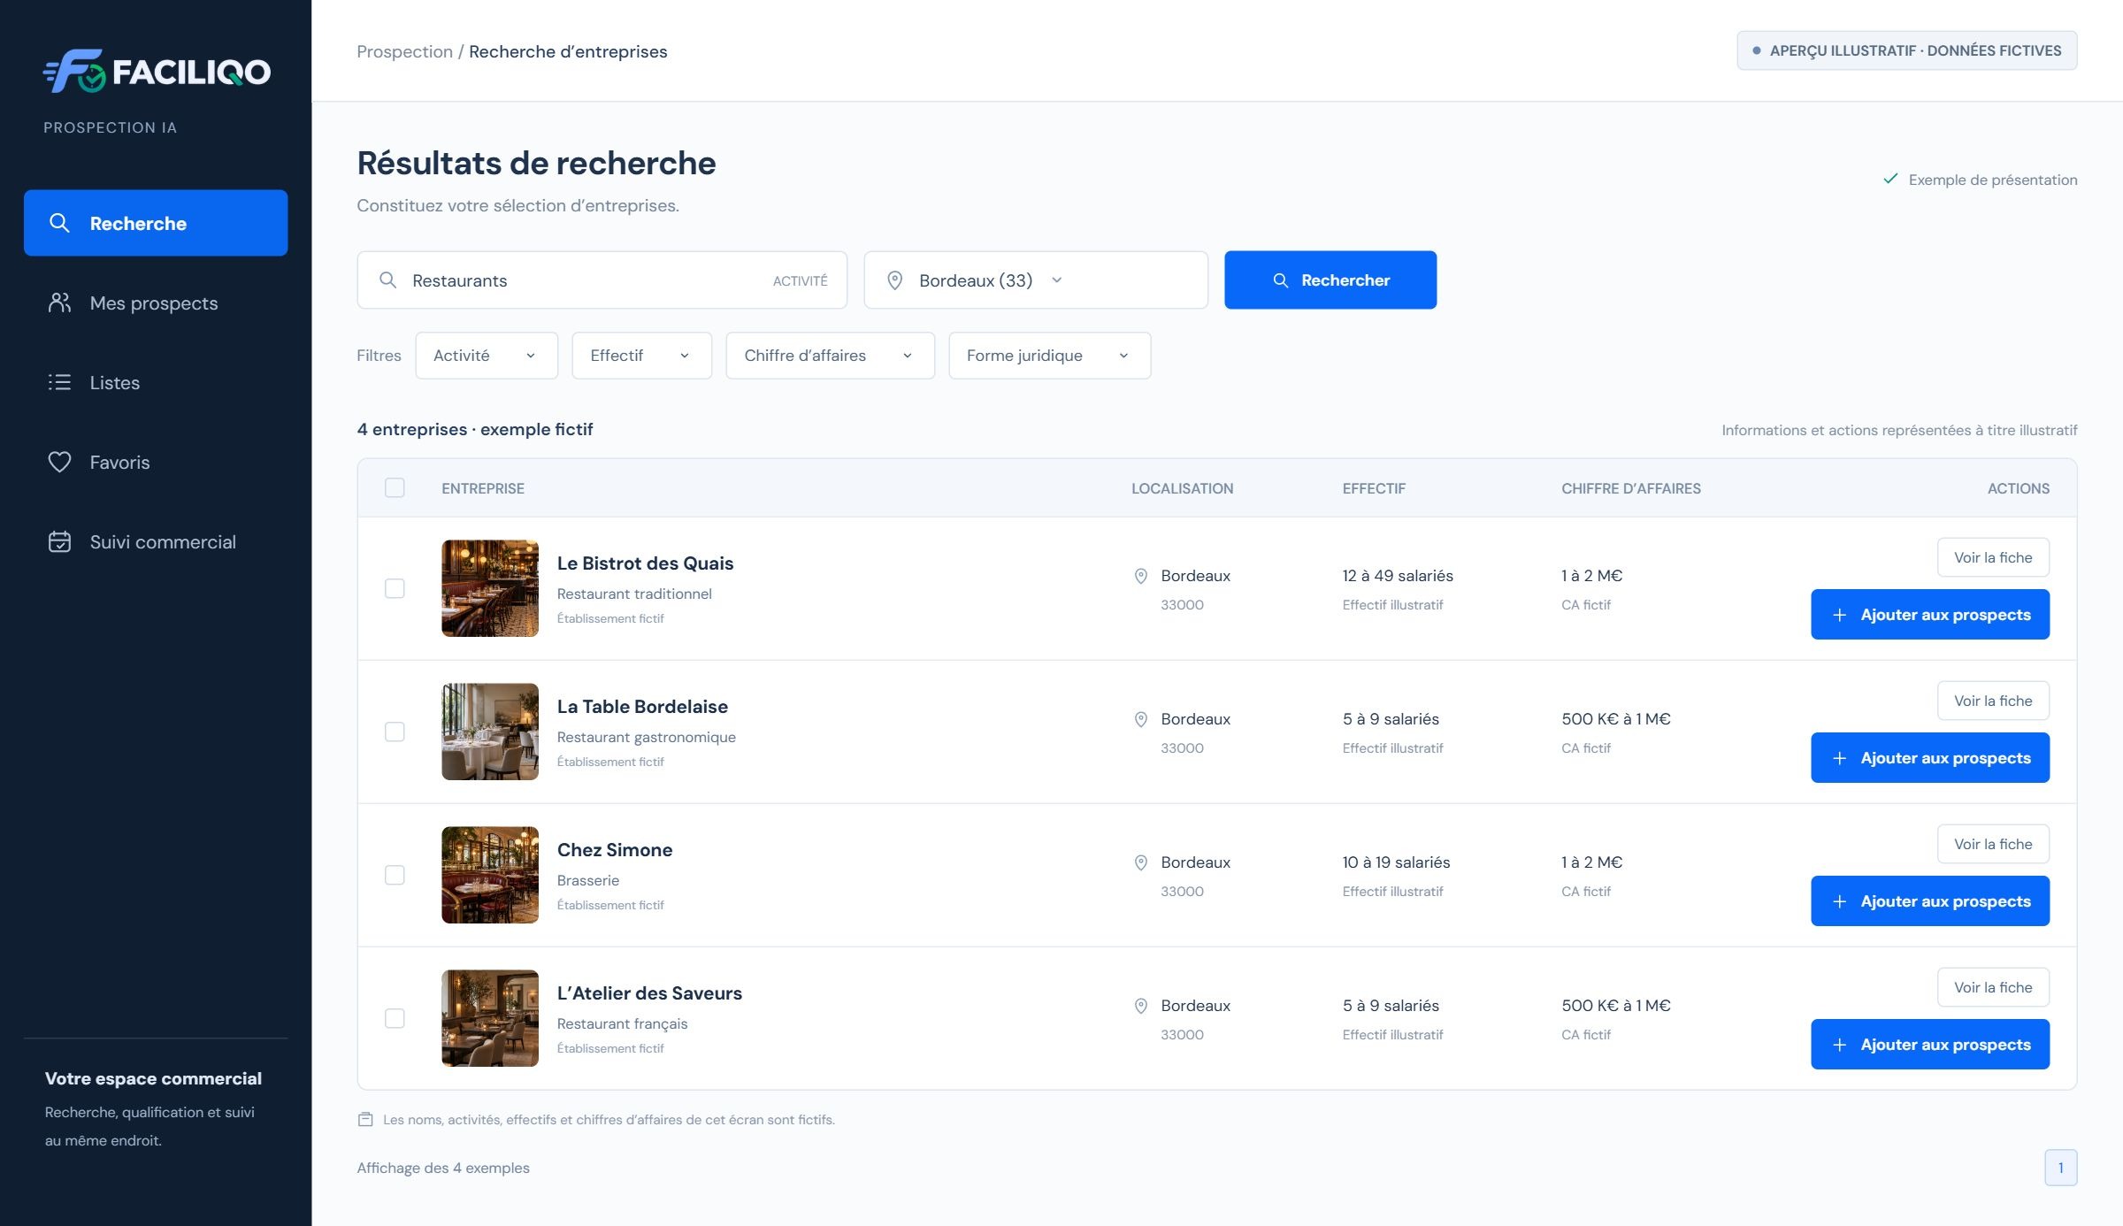Click the location pin in Chez Simone row
The width and height of the screenshot is (2123, 1226).
(1141, 862)
